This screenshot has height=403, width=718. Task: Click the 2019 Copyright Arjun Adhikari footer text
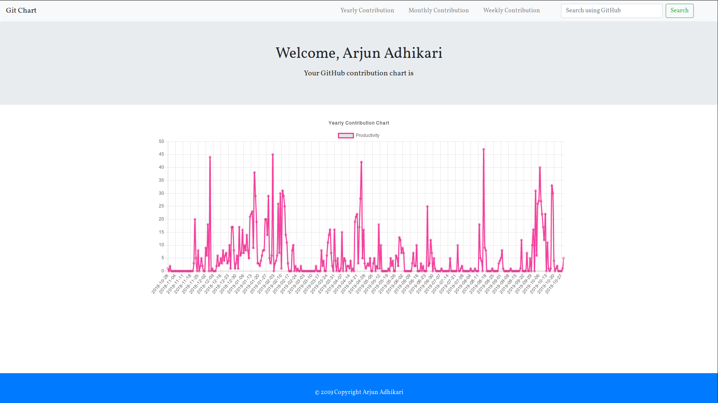pos(359,392)
